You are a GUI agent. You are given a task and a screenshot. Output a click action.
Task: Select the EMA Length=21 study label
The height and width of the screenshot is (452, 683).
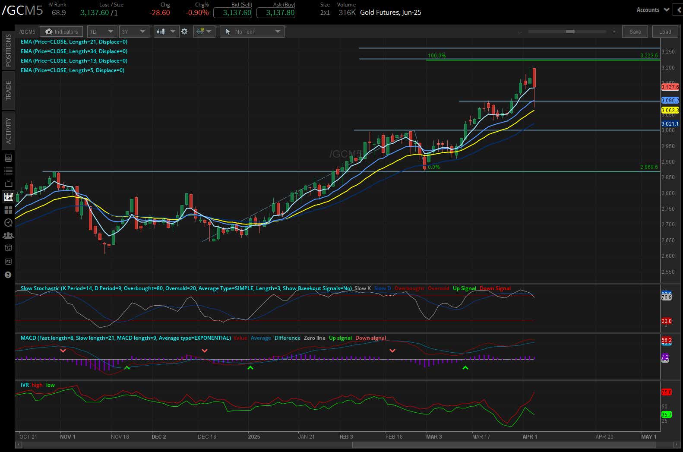[x=74, y=42]
